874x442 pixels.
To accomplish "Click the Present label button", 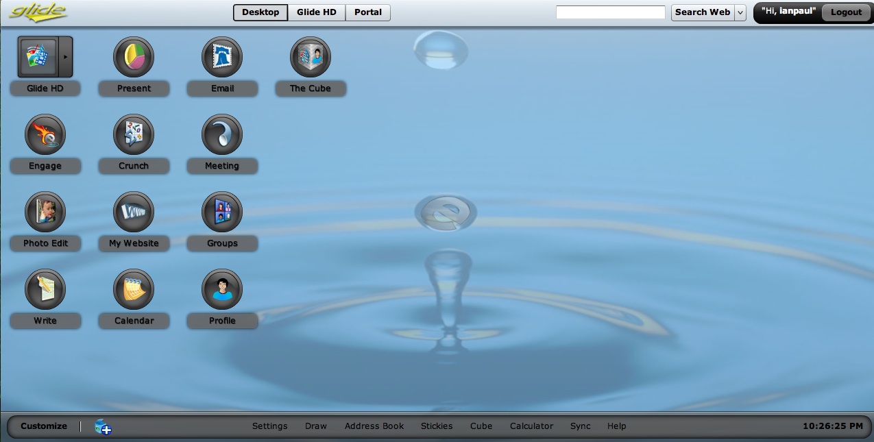I will pyautogui.click(x=134, y=88).
